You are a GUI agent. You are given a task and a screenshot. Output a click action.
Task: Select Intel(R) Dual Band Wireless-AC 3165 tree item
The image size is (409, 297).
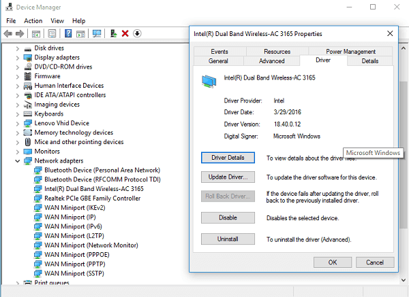(94, 189)
